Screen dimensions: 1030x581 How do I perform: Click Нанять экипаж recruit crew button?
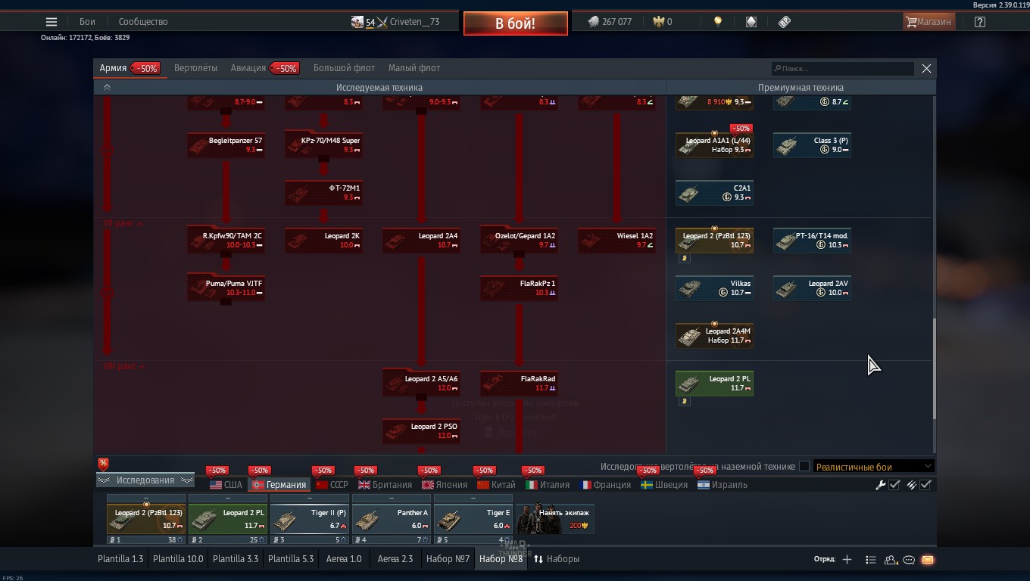point(555,519)
